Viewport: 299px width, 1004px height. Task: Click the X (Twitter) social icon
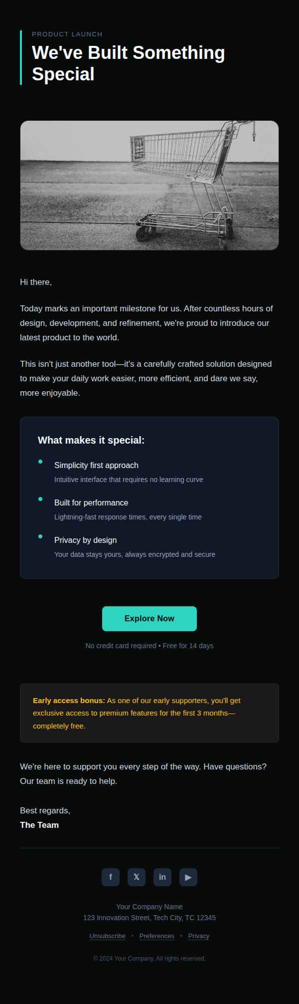tap(137, 877)
